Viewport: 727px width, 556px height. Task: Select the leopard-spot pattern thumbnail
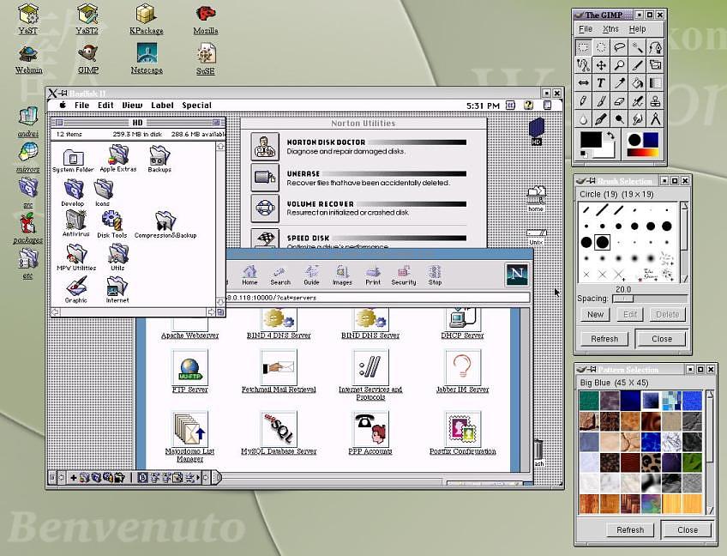click(651, 462)
